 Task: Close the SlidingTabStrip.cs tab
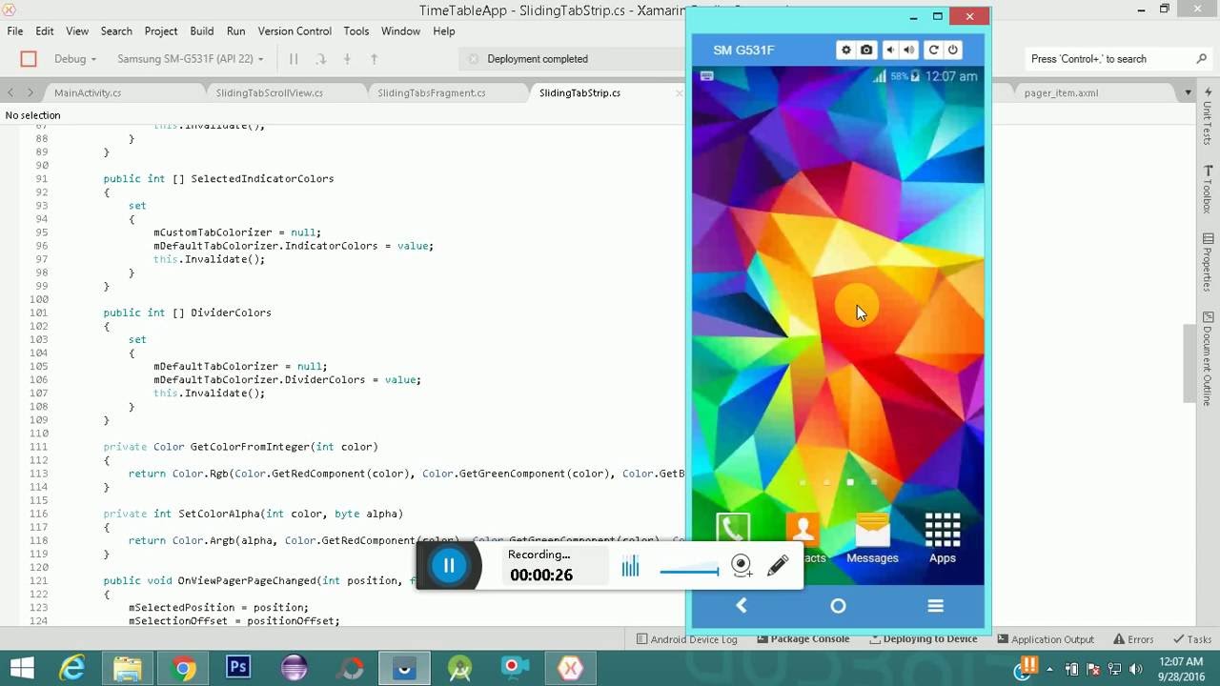coord(679,93)
